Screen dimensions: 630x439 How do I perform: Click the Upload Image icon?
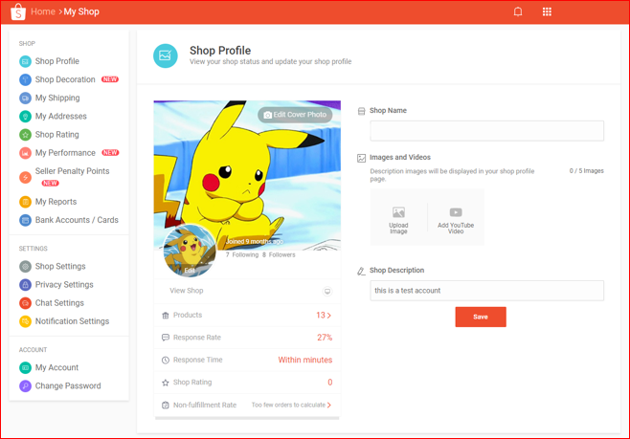pyautogui.click(x=398, y=213)
